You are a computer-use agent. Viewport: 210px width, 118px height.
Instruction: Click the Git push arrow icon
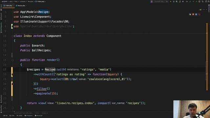point(196,2)
